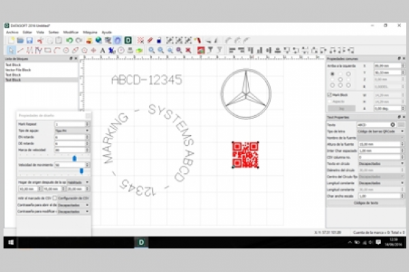Toggle the CSV marking checkbox
Screen dimensions: 409x272
pos(55,198)
